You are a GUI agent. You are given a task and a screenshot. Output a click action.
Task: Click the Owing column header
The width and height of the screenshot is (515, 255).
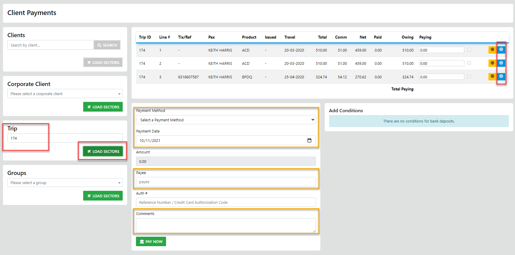(x=407, y=37)
